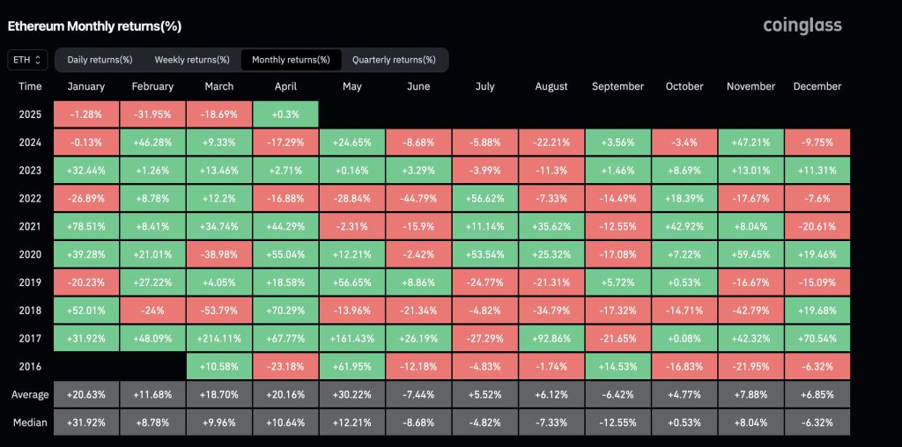The height and width of the screenshot is (447, 902).
Task: Click the Ethereum Monthly returns(%) title
Action: coord(94,26)
